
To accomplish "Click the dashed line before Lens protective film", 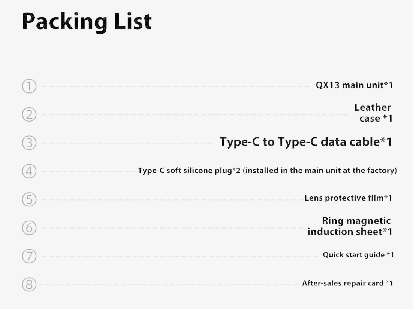I will 172,200.
